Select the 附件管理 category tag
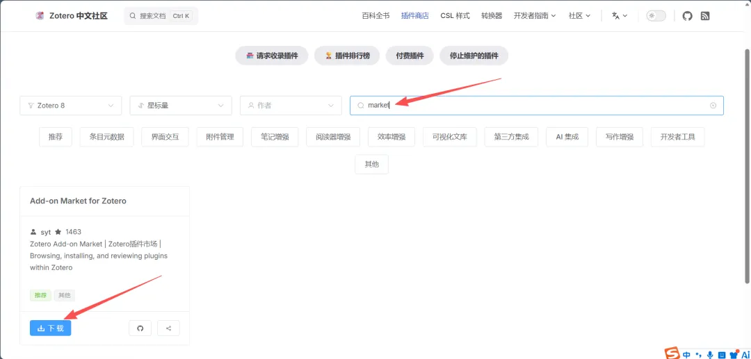Viewport: 751px width, 359px height. pos(220,137)
